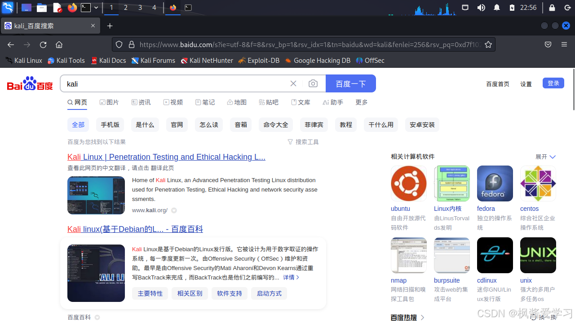Switch to 文库 library tab

[x=301, y=102]
